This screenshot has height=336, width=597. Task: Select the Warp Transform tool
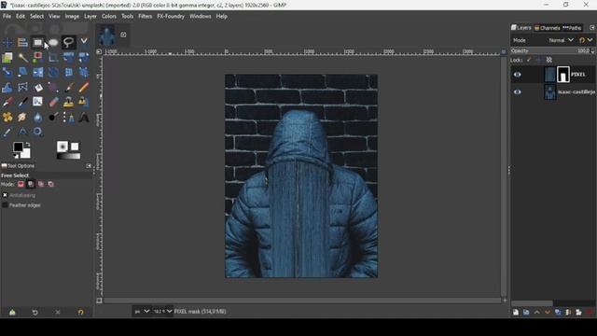coord(7,87)
